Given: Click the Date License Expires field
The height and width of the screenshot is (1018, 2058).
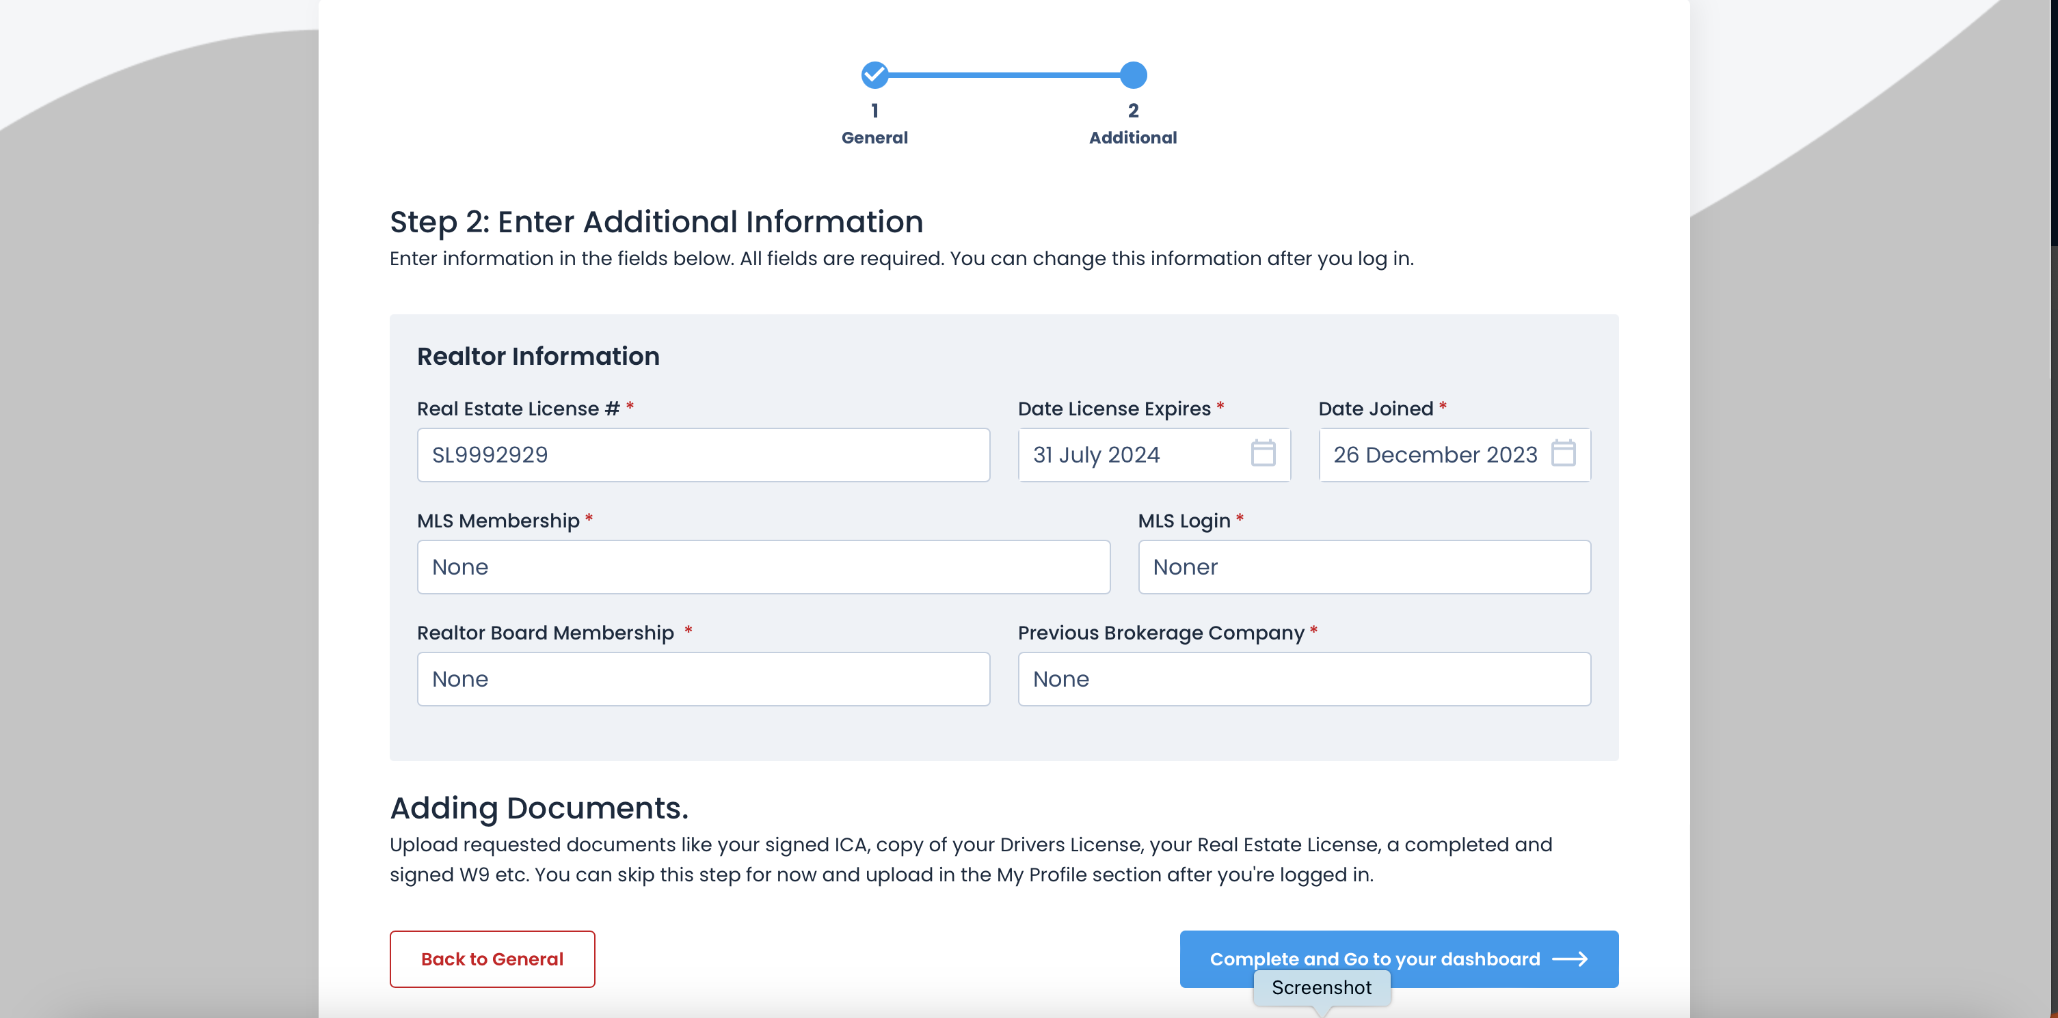Looking at the screenshot, I should point(1153,455).
